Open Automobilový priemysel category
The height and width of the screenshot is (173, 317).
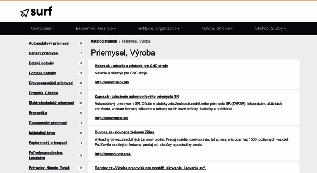click(49, 43)
